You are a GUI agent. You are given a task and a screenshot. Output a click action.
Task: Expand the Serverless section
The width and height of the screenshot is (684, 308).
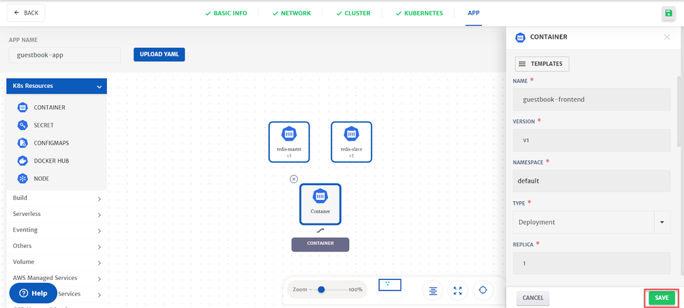click(57, 215)
